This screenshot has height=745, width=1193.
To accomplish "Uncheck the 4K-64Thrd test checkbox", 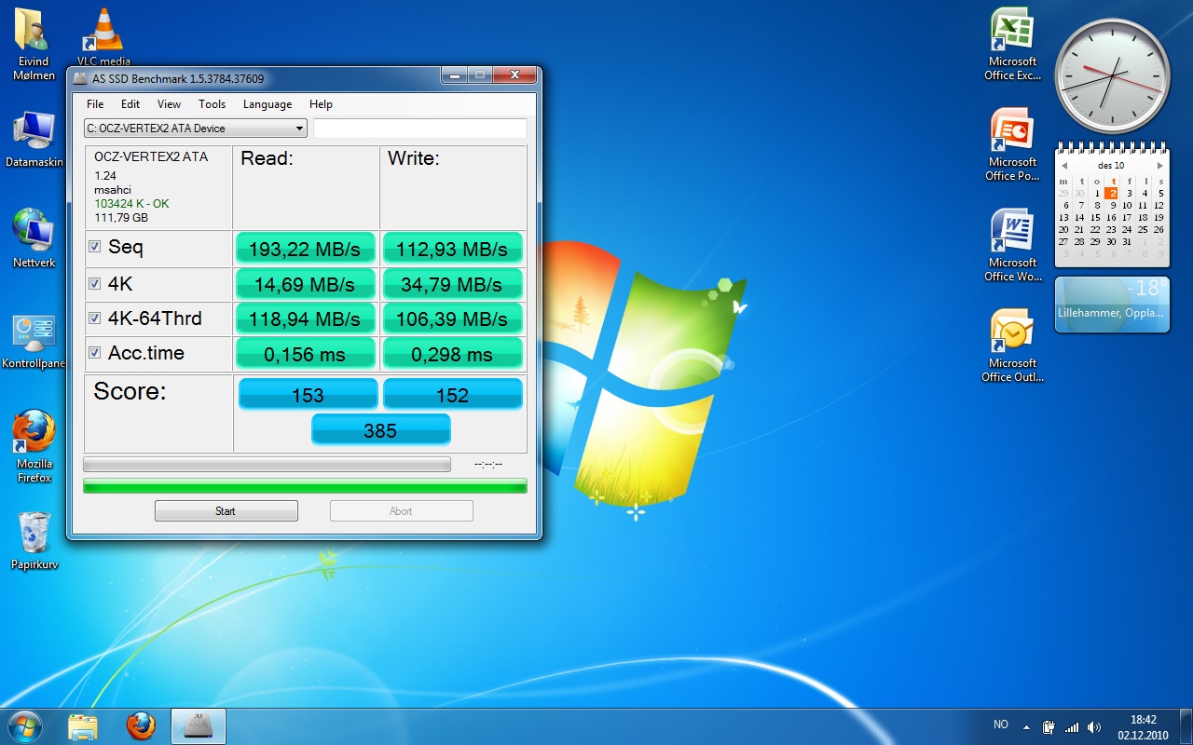I will [x=94, y=318].
